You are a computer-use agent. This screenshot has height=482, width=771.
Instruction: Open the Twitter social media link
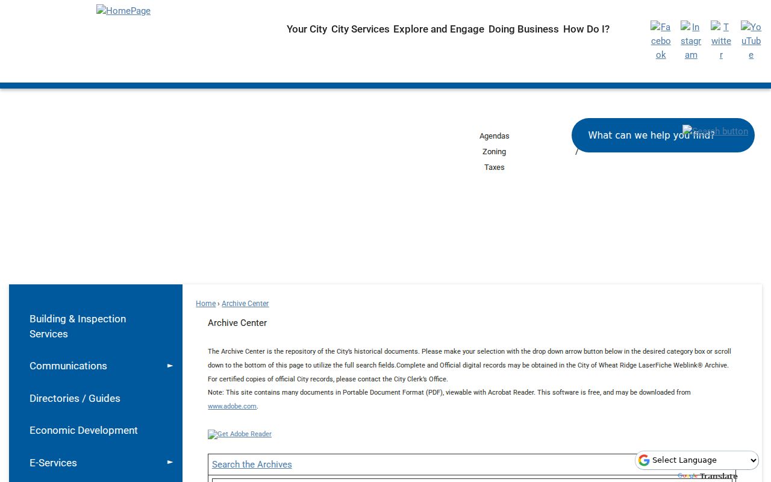[x=721, y=40]
